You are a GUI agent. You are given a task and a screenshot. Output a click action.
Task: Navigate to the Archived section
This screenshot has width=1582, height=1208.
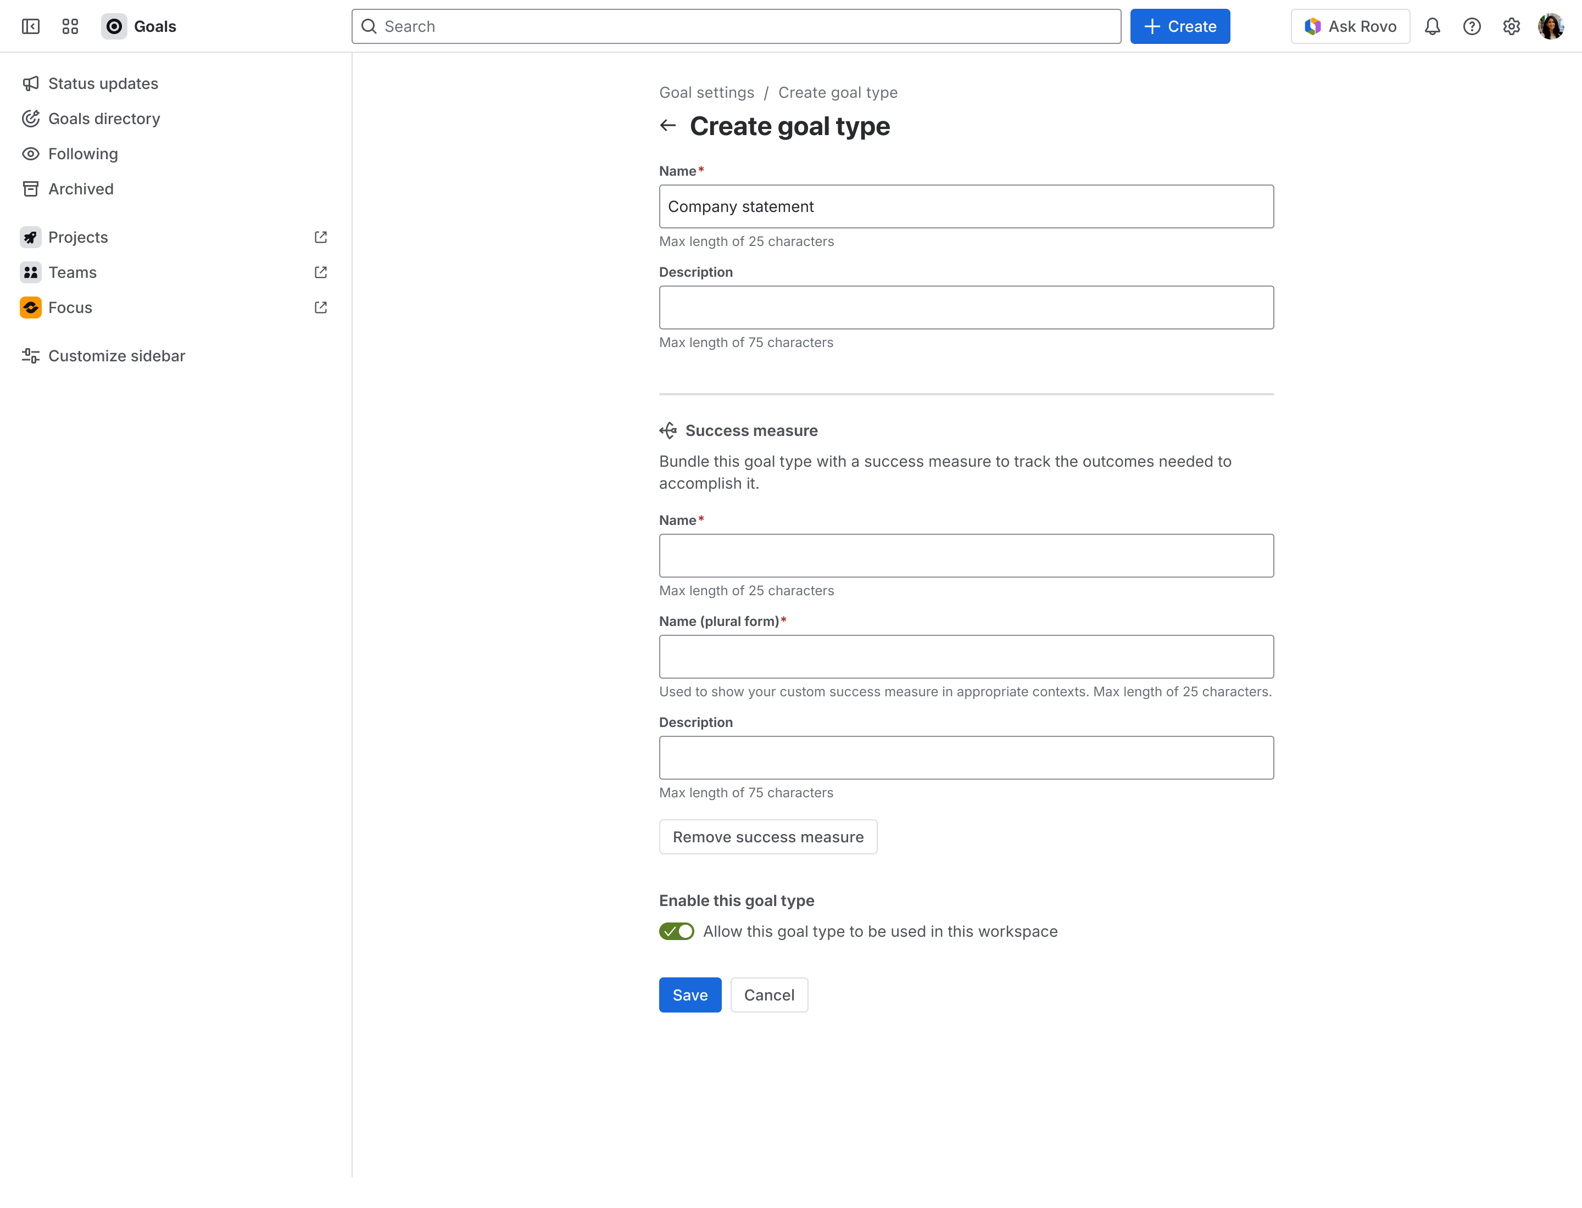pos(81,189)
